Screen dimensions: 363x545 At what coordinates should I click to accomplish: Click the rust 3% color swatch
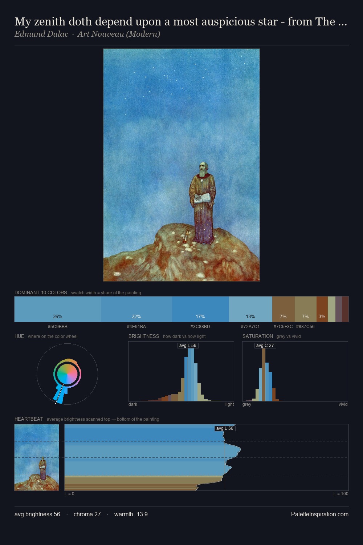[x=322, y=309]
